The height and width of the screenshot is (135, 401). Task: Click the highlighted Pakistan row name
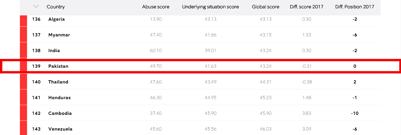[x=58, y=66]
